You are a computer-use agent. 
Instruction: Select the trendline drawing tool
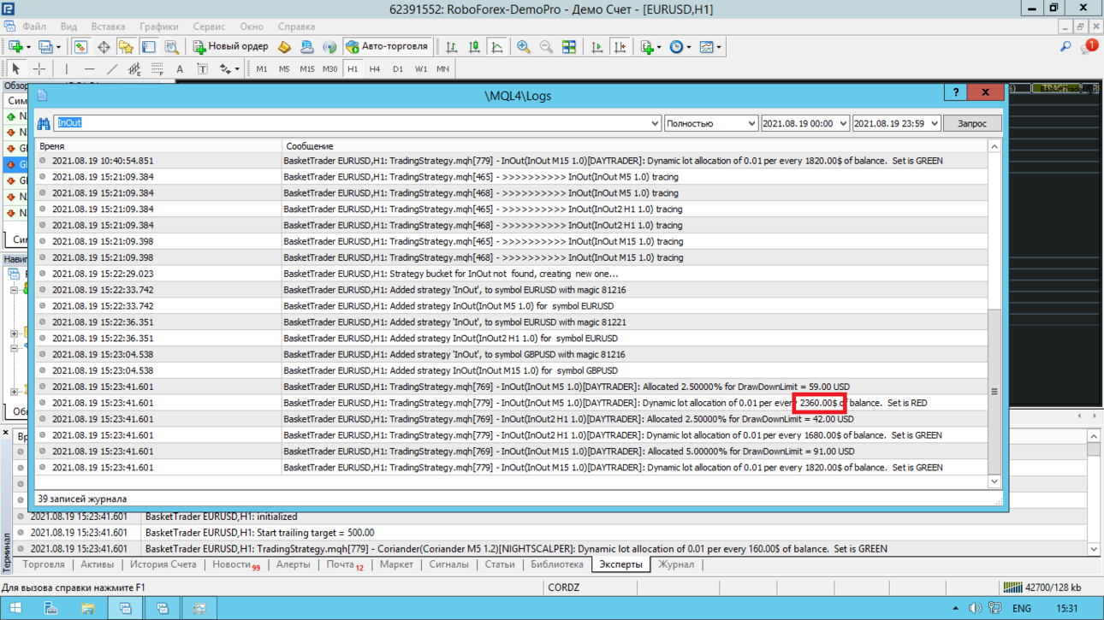(x=112, y=68)
